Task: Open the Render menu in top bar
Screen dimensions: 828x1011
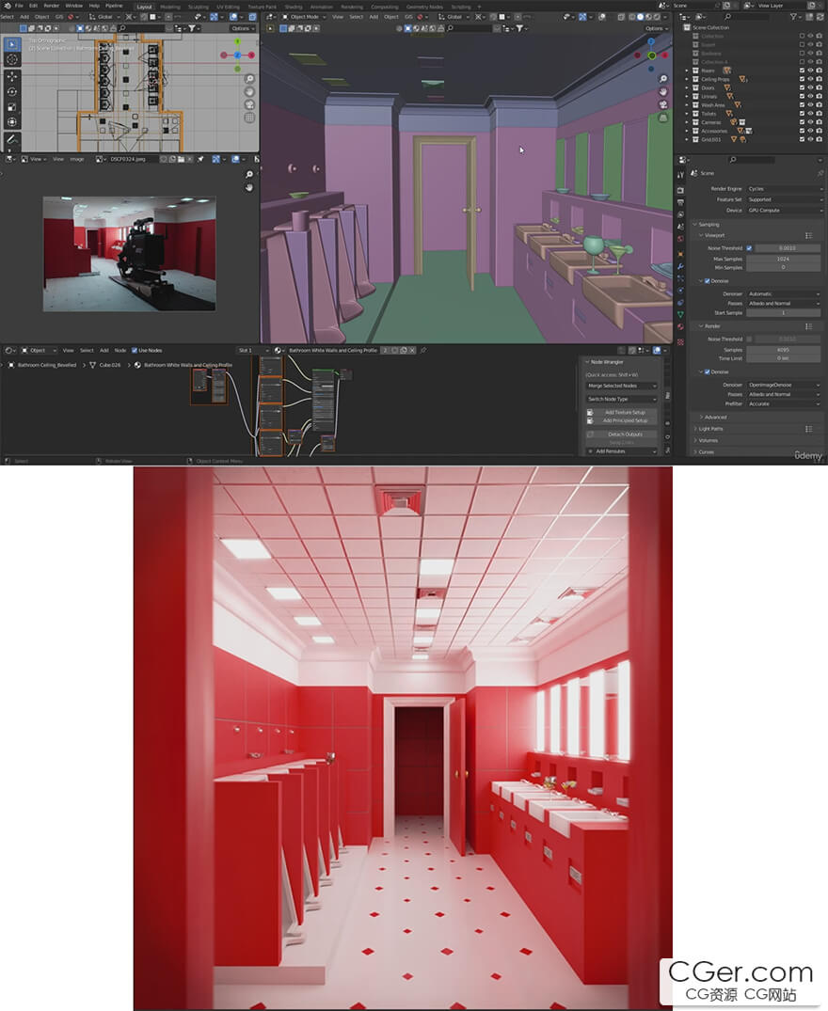Action: 51,6
